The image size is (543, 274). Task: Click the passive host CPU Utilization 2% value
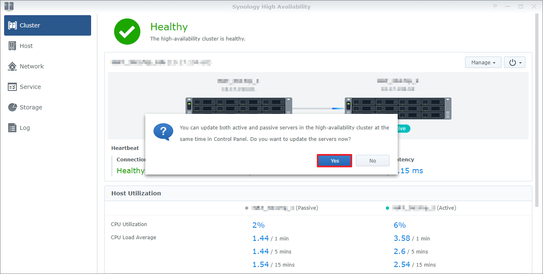point(258,225)
